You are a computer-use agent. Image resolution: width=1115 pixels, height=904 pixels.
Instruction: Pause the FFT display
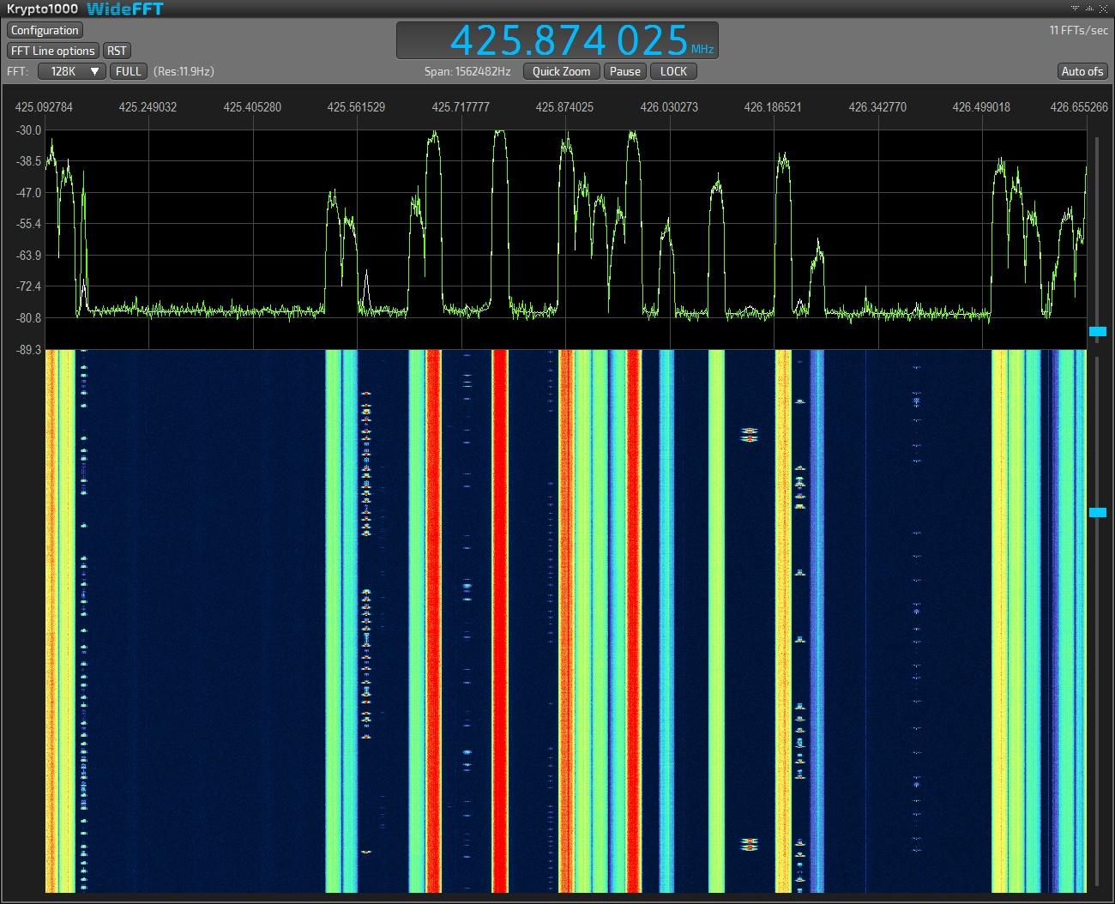(625, 71)
